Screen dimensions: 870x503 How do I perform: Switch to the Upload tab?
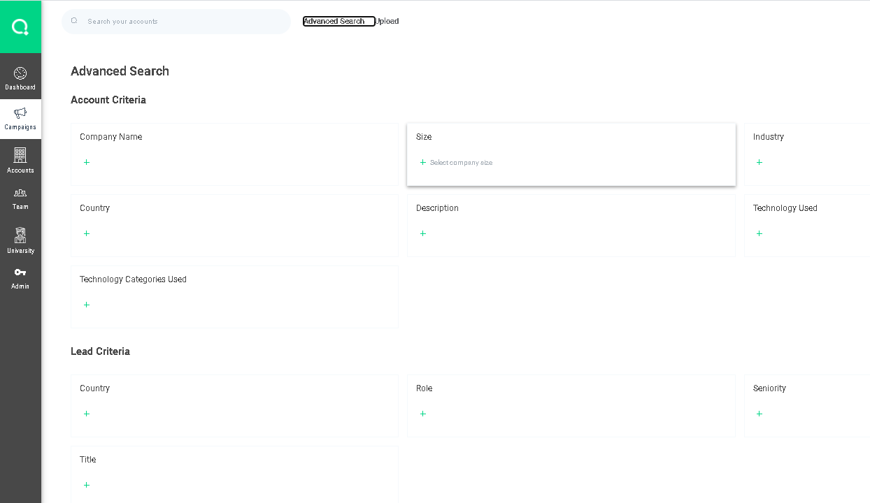[387, 21]
